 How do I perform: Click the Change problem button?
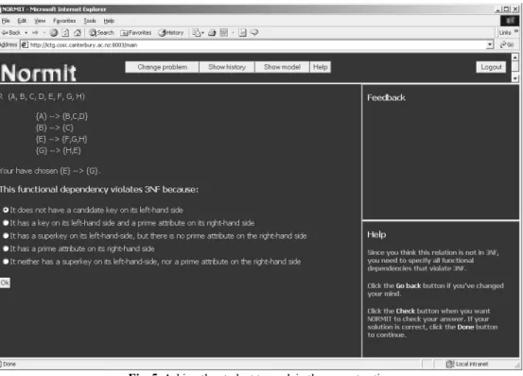pos(162,67)
